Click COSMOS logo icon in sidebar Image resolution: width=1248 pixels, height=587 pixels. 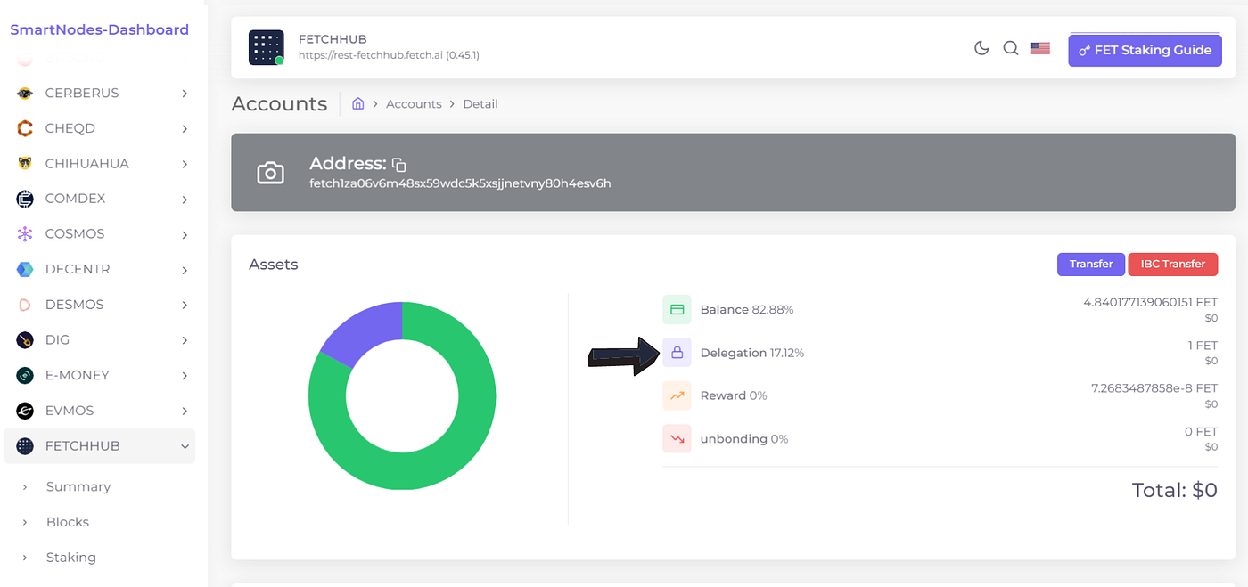click(25, 234)
